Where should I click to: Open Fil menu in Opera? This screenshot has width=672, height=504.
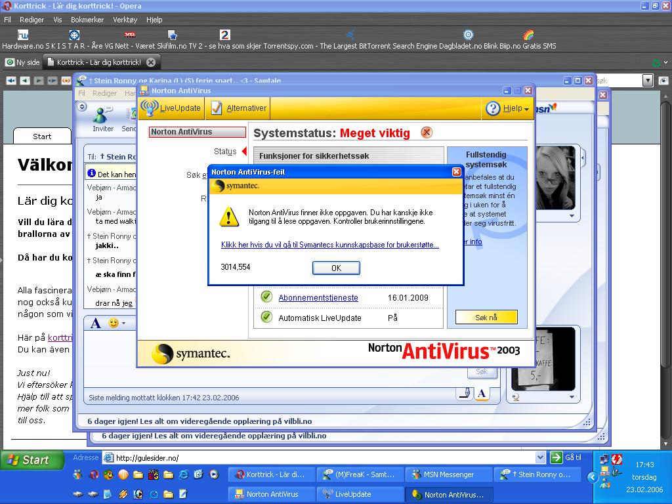click(x=7, y=20)
